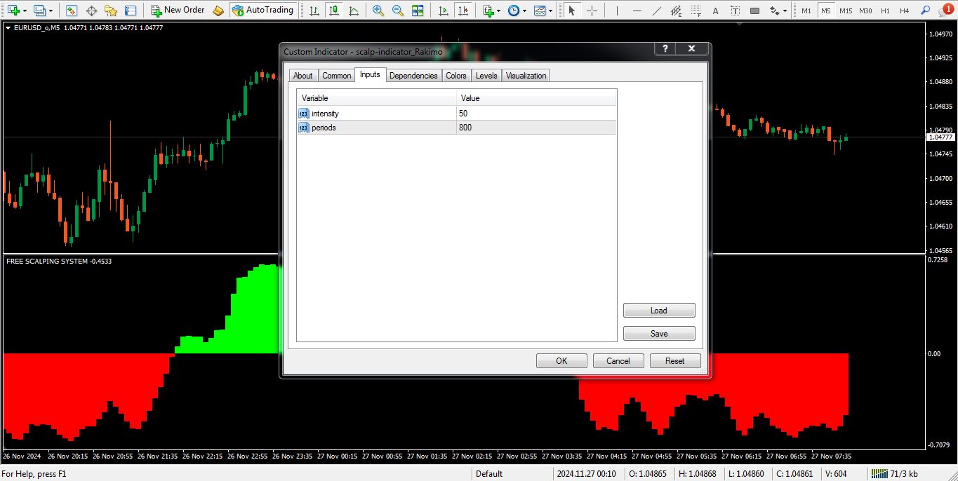
Task: Click the Zoom In magnifier icon
Action: click(378, 11)
